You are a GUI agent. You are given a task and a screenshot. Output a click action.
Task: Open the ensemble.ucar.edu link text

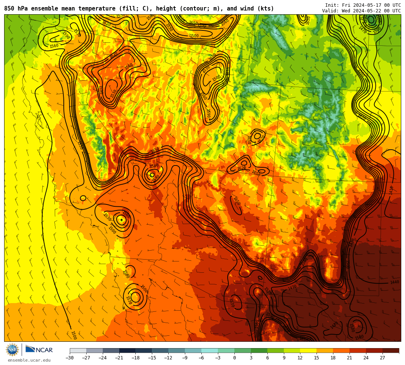29,360
